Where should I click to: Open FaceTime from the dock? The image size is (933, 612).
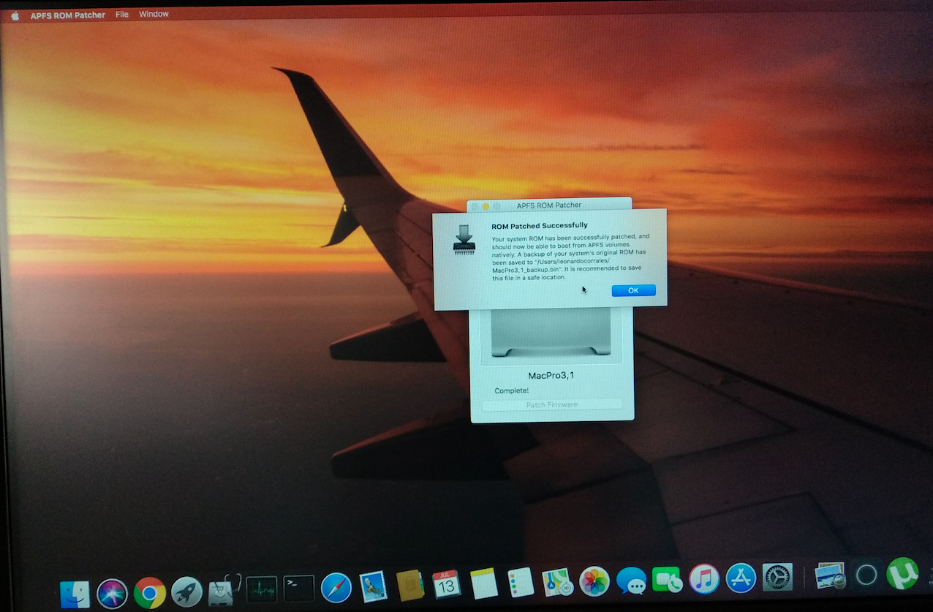[667, 580]
